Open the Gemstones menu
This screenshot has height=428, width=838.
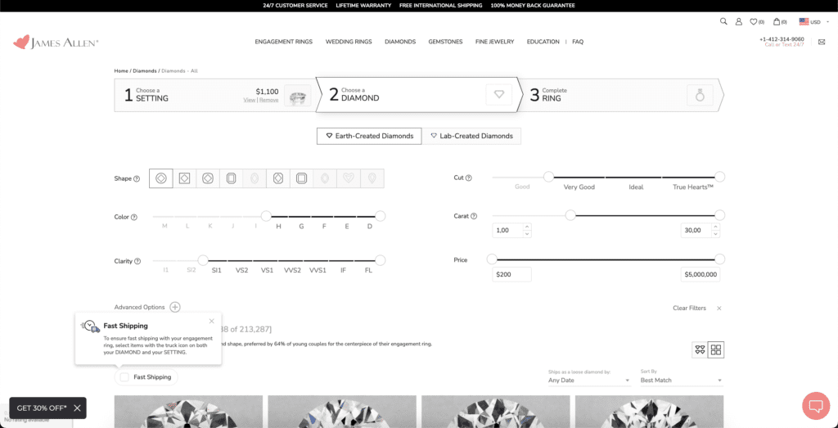click(445, 42)
